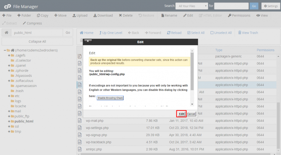Click the Edit dialog scroll up arrow
The image size is (281, 155).
192,51
